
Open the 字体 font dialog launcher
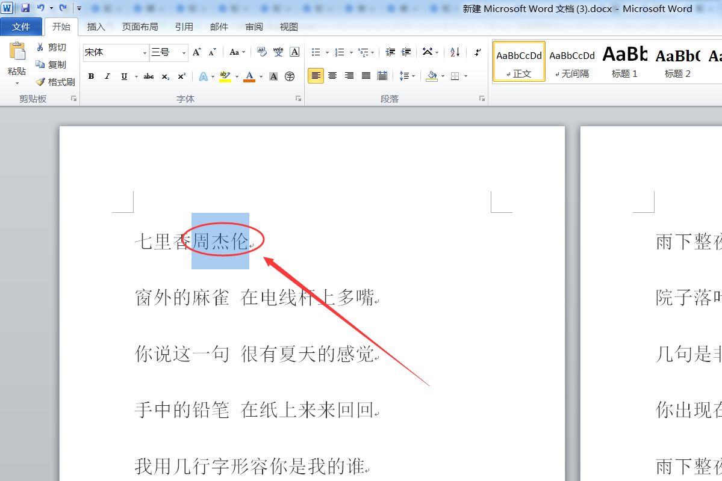(299, 99)
